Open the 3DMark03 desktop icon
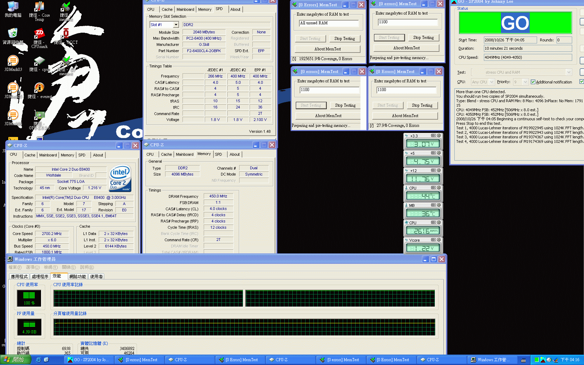The width and height of the screenshot is (584, 365). pos(13,63)
